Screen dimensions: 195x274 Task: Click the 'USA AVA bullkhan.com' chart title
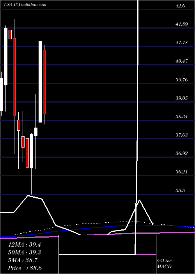pos(25,5)
